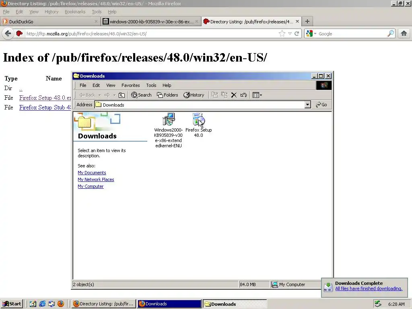The height and width of the screenshot is (309, 412).
Task: Click the Firefox quick launch icon
Action: click(x=61, y=304)
